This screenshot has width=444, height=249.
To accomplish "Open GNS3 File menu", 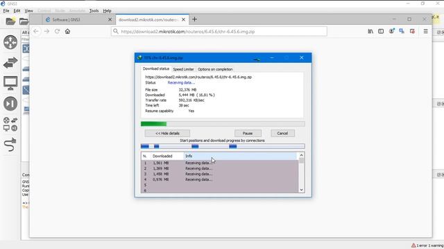I will pyautogui.click(x=6, y=11).
